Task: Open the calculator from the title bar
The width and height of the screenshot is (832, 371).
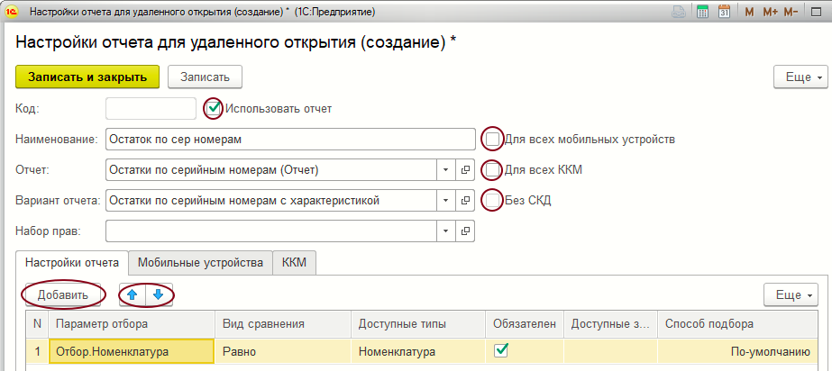Action: pyautogui.click(x=702, y=12)
